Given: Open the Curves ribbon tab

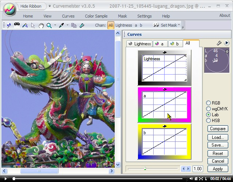Looking at the screenshot, I should tap(68, 16).
